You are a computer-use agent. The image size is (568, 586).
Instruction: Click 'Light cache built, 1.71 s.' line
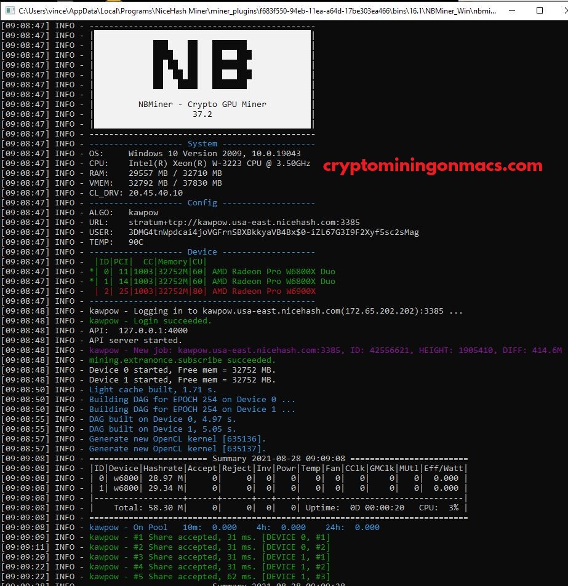pos(153,389)
